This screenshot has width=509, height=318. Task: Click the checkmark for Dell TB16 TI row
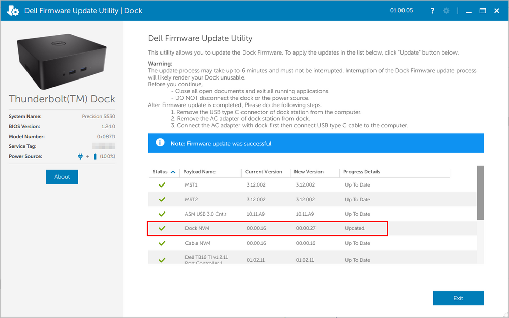pyautogui.click(x=162, y=260)
